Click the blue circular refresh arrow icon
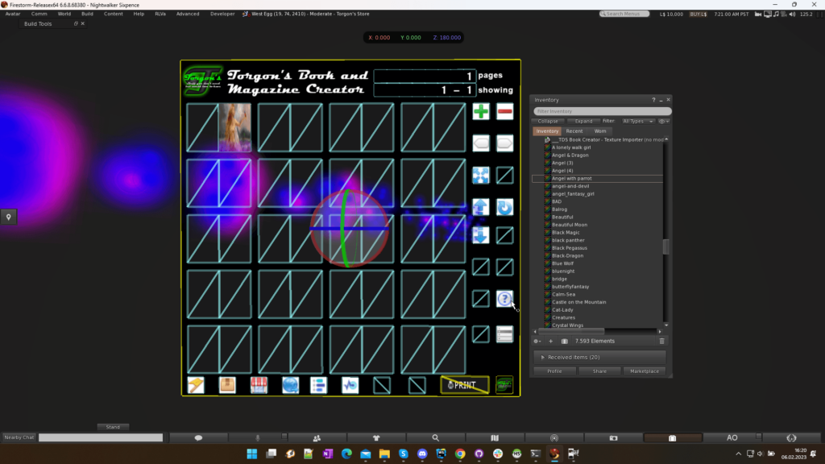Screen dimensions: 825x464 tap(504, 207)
